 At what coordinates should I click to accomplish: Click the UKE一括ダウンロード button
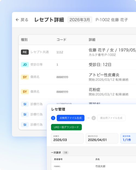coord(66,127)
